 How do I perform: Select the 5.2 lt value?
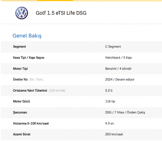coord(109,91)
